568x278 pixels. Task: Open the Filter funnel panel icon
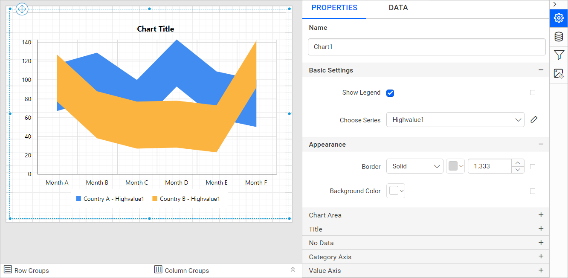(x=559, y=55)
